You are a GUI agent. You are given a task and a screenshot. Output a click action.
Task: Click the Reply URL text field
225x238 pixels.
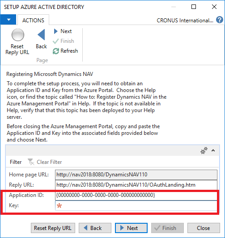(x=136, y=185)
